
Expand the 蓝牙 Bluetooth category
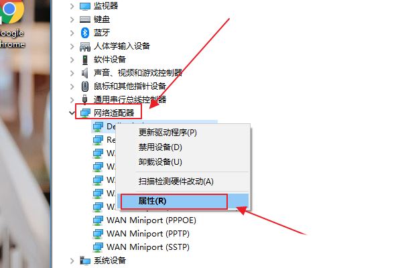tap(72, 33)
